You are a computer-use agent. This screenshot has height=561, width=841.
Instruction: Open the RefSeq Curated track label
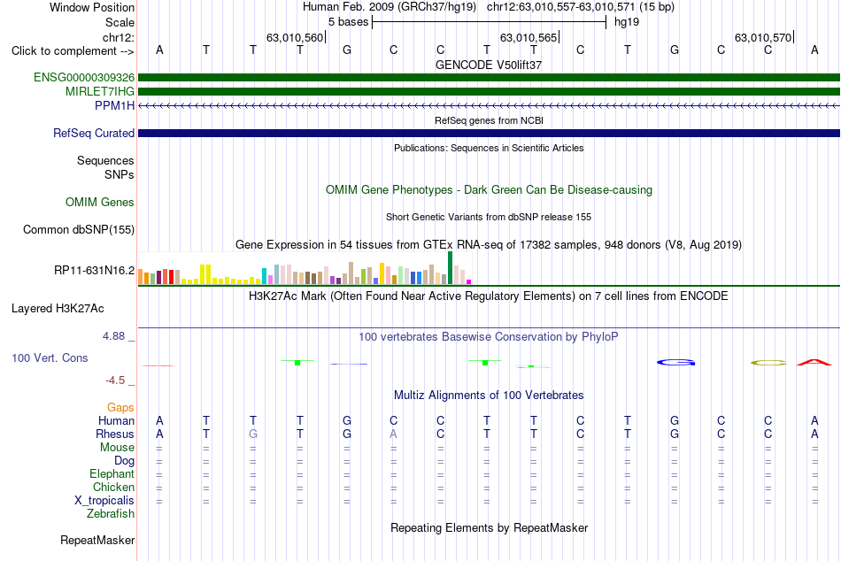pos(93,133)
